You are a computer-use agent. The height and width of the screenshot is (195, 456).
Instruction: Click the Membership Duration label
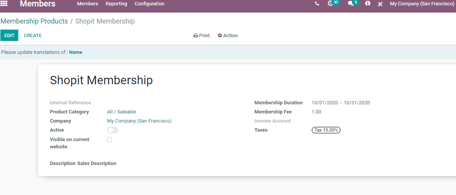278,102
